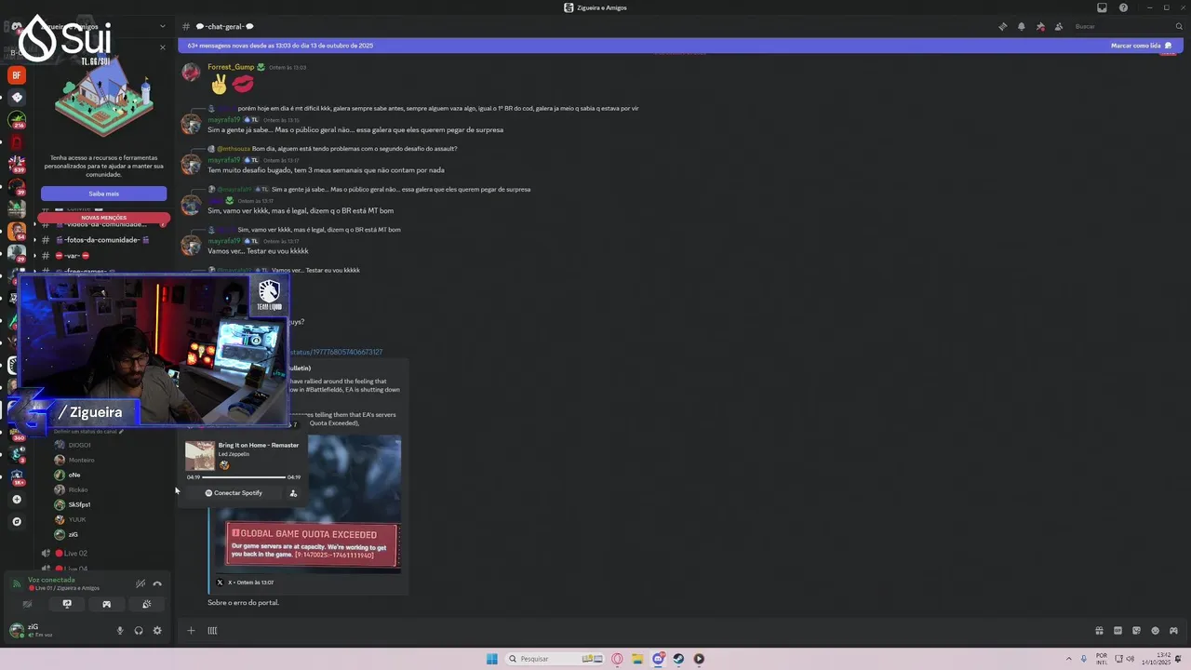The height and width of the screenshot is (670, 1191).
Task: Click Conectar Spotify button
Action: click(x=234, y=493)
